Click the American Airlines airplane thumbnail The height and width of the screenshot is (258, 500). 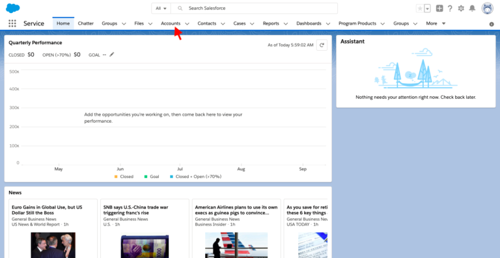(x=236, y=245)
